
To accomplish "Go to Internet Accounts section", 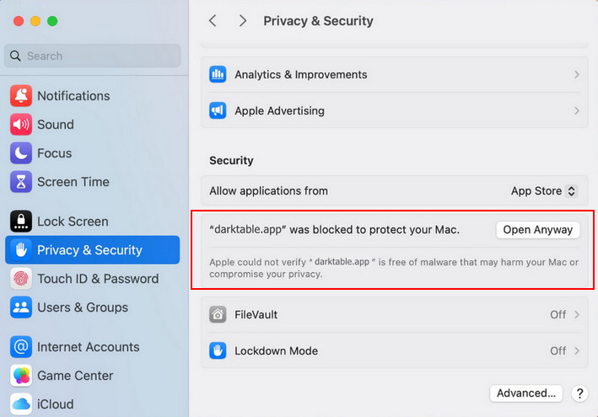I will [88, 347].
